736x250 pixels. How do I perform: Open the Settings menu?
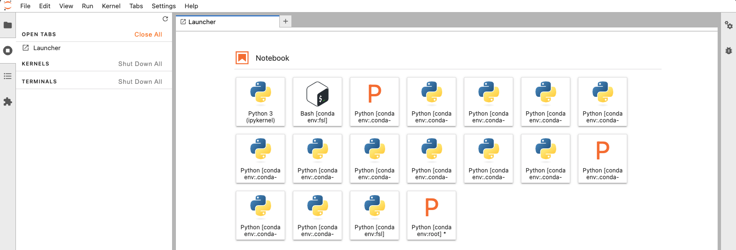click(x=164, y=6)
